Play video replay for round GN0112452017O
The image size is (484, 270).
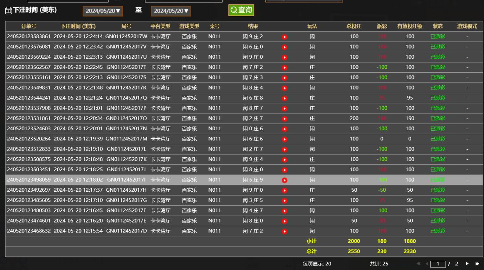tap(285, 119)
